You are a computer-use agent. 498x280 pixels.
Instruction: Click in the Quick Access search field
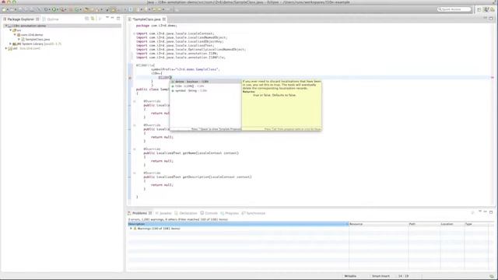pos(454,9)
